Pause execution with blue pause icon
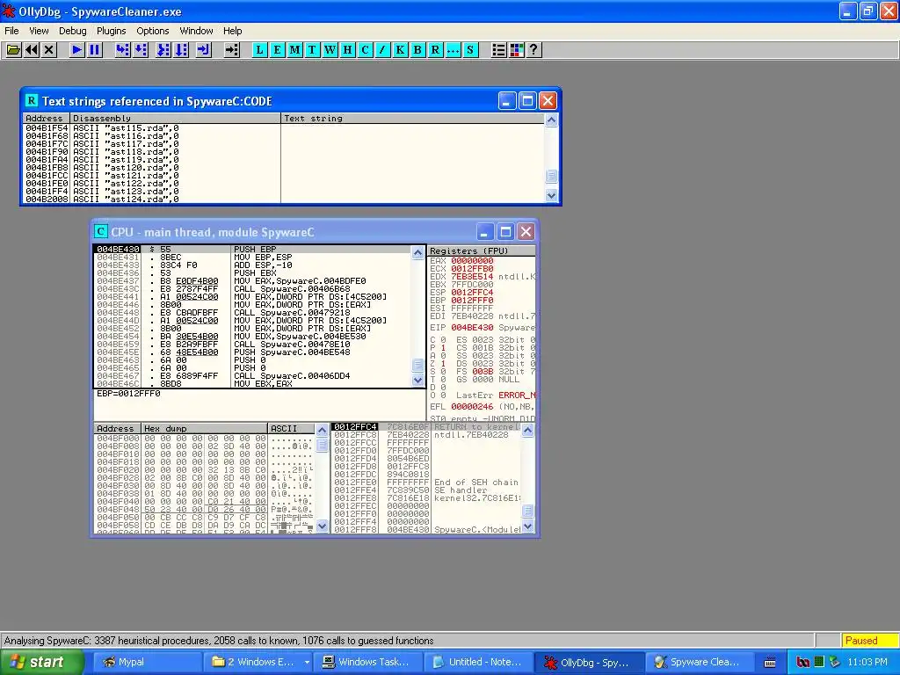Screen dimensions: 900x675 (94, 50)
